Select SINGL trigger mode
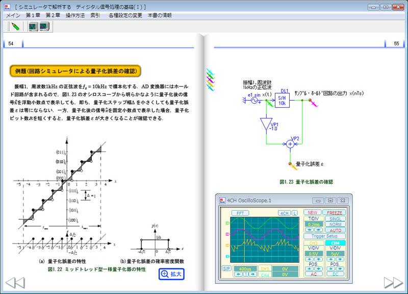The height and width of the screenshot is (294, 408). [336, 219]
